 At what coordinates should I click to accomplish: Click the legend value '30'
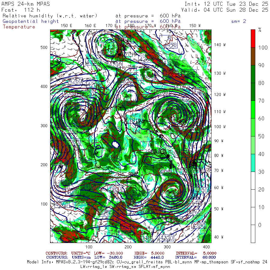(x=261, y=172)
